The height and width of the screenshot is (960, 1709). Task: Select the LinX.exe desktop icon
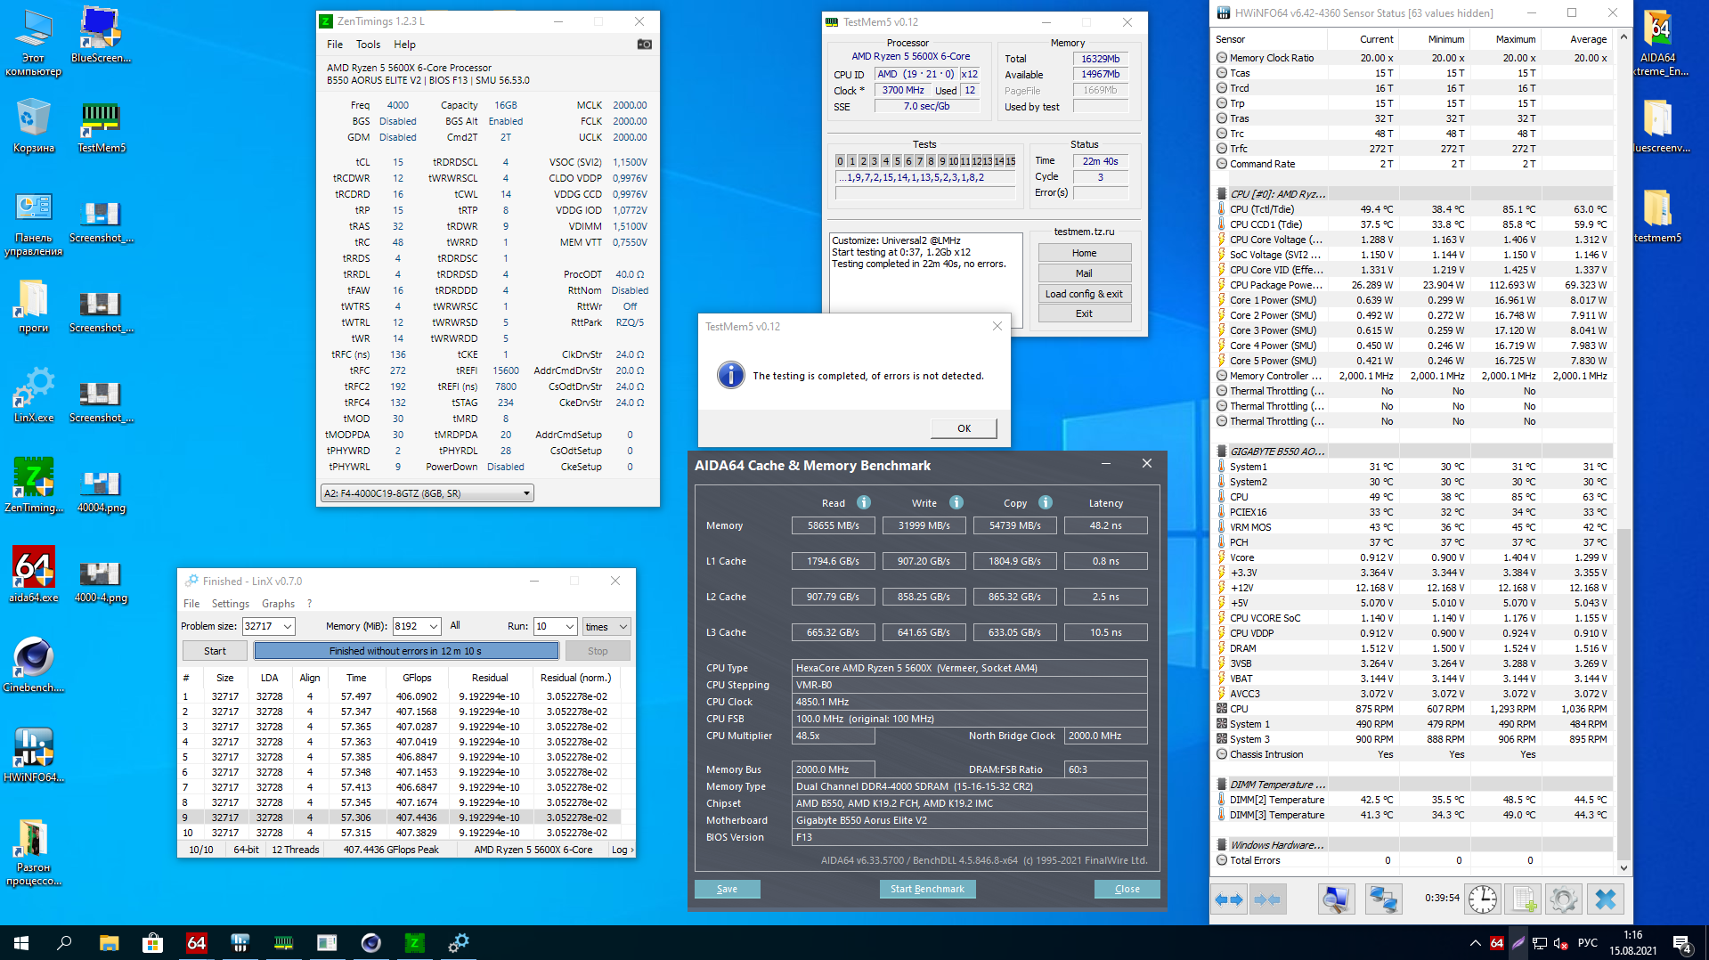point(34,395)
